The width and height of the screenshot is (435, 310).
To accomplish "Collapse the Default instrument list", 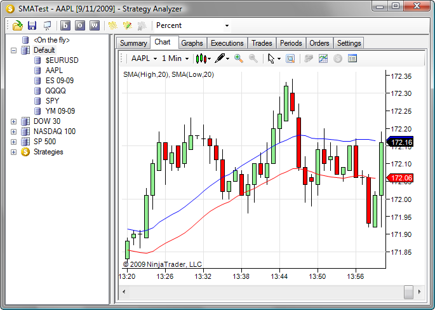I will tap(13, 51).
